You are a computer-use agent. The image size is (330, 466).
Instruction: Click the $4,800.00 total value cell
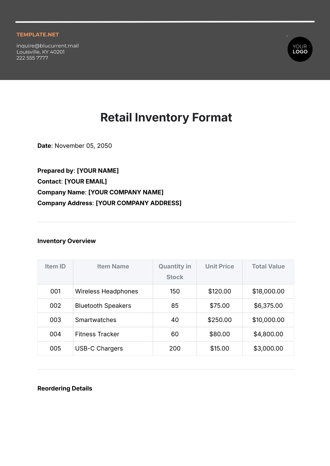coord(268,334)
